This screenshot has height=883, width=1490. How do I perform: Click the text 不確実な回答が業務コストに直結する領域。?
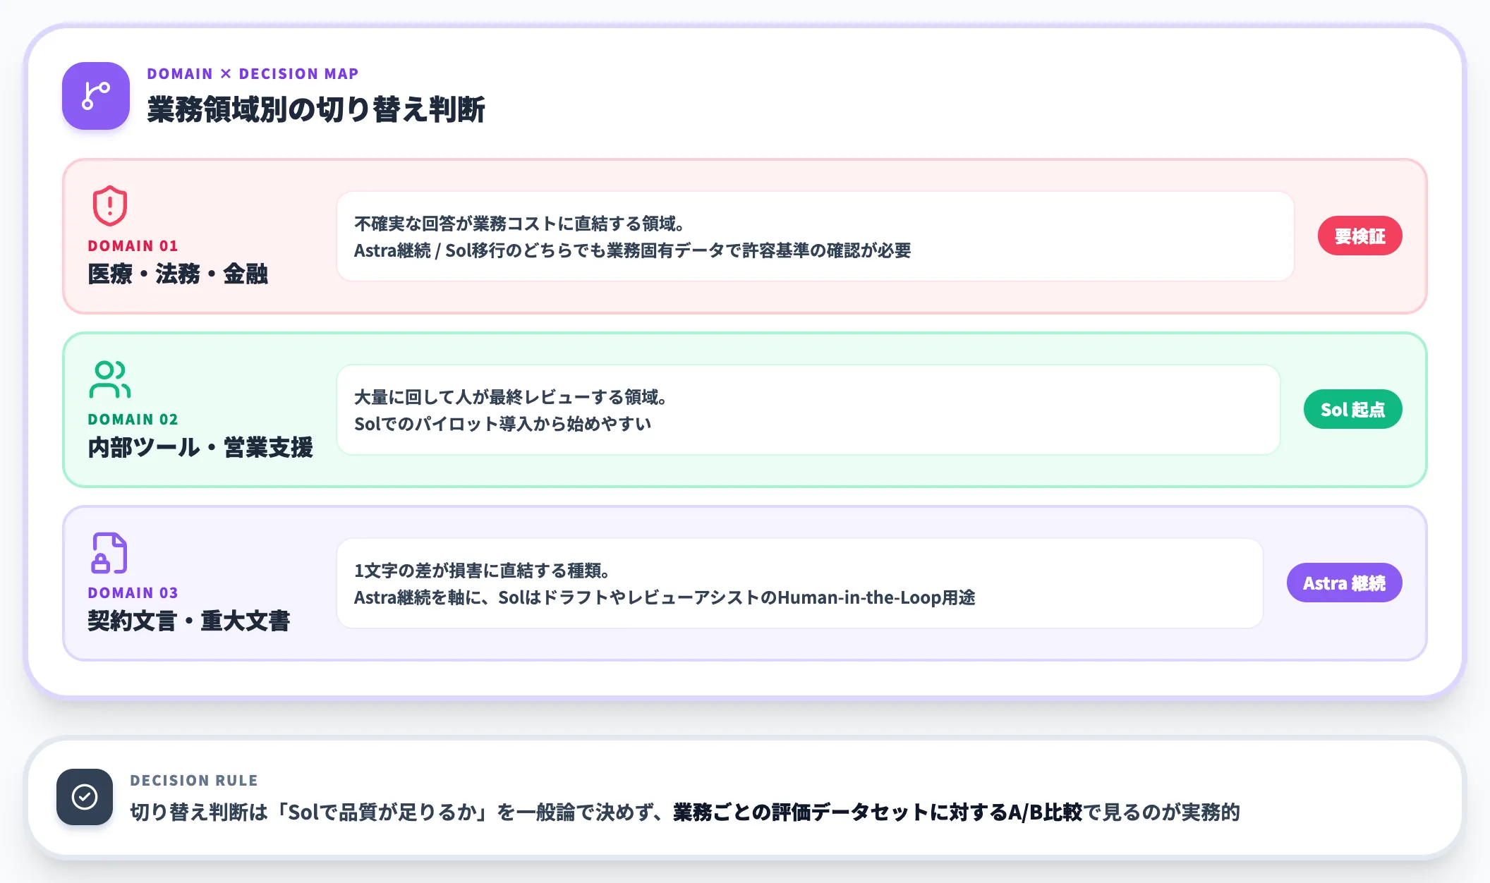tap(519, 224)
